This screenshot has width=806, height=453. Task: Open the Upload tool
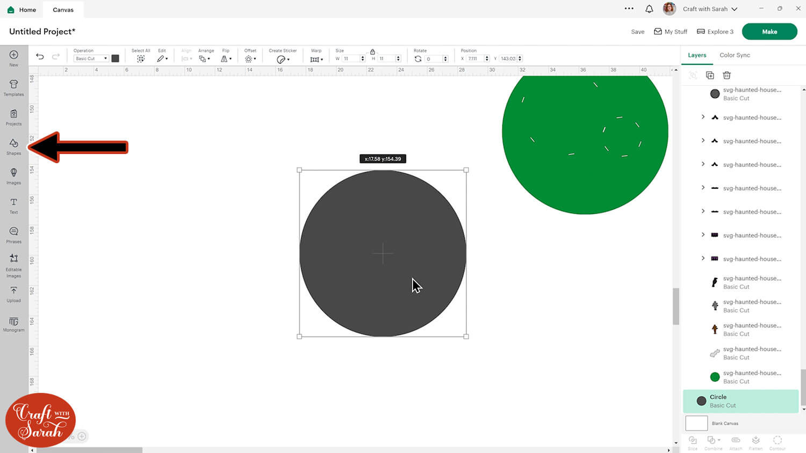14,294
